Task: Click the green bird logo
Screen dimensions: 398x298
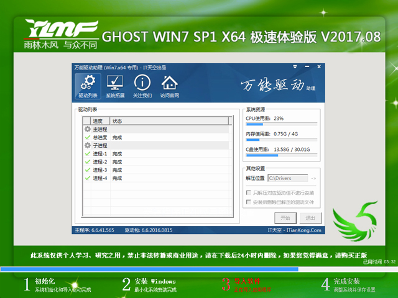Action: click(x=355, y=221)
